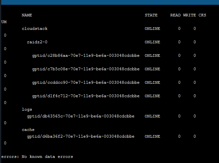The height and width of the screenshot is (163, 219).
Task: Click the STATE column header
Action: (x=151, y=15)
